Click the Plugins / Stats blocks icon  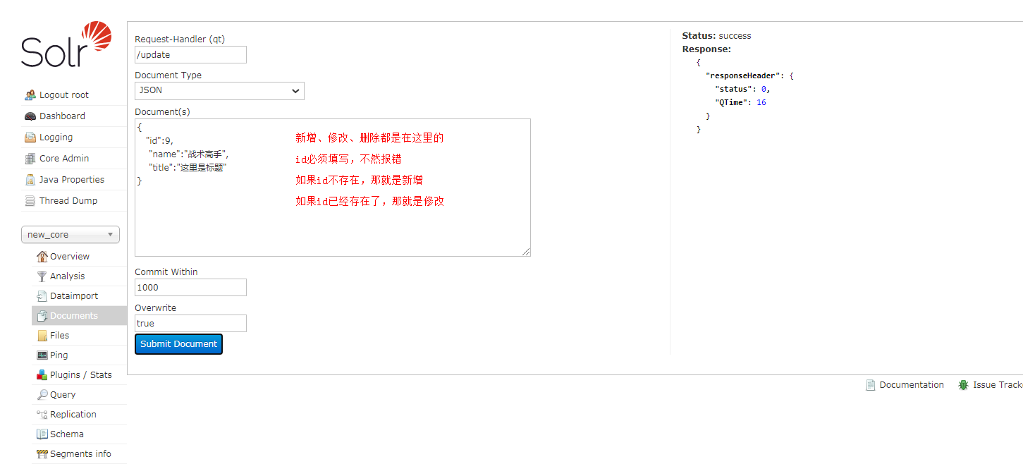pyautogui.click(x=42, y=375)
